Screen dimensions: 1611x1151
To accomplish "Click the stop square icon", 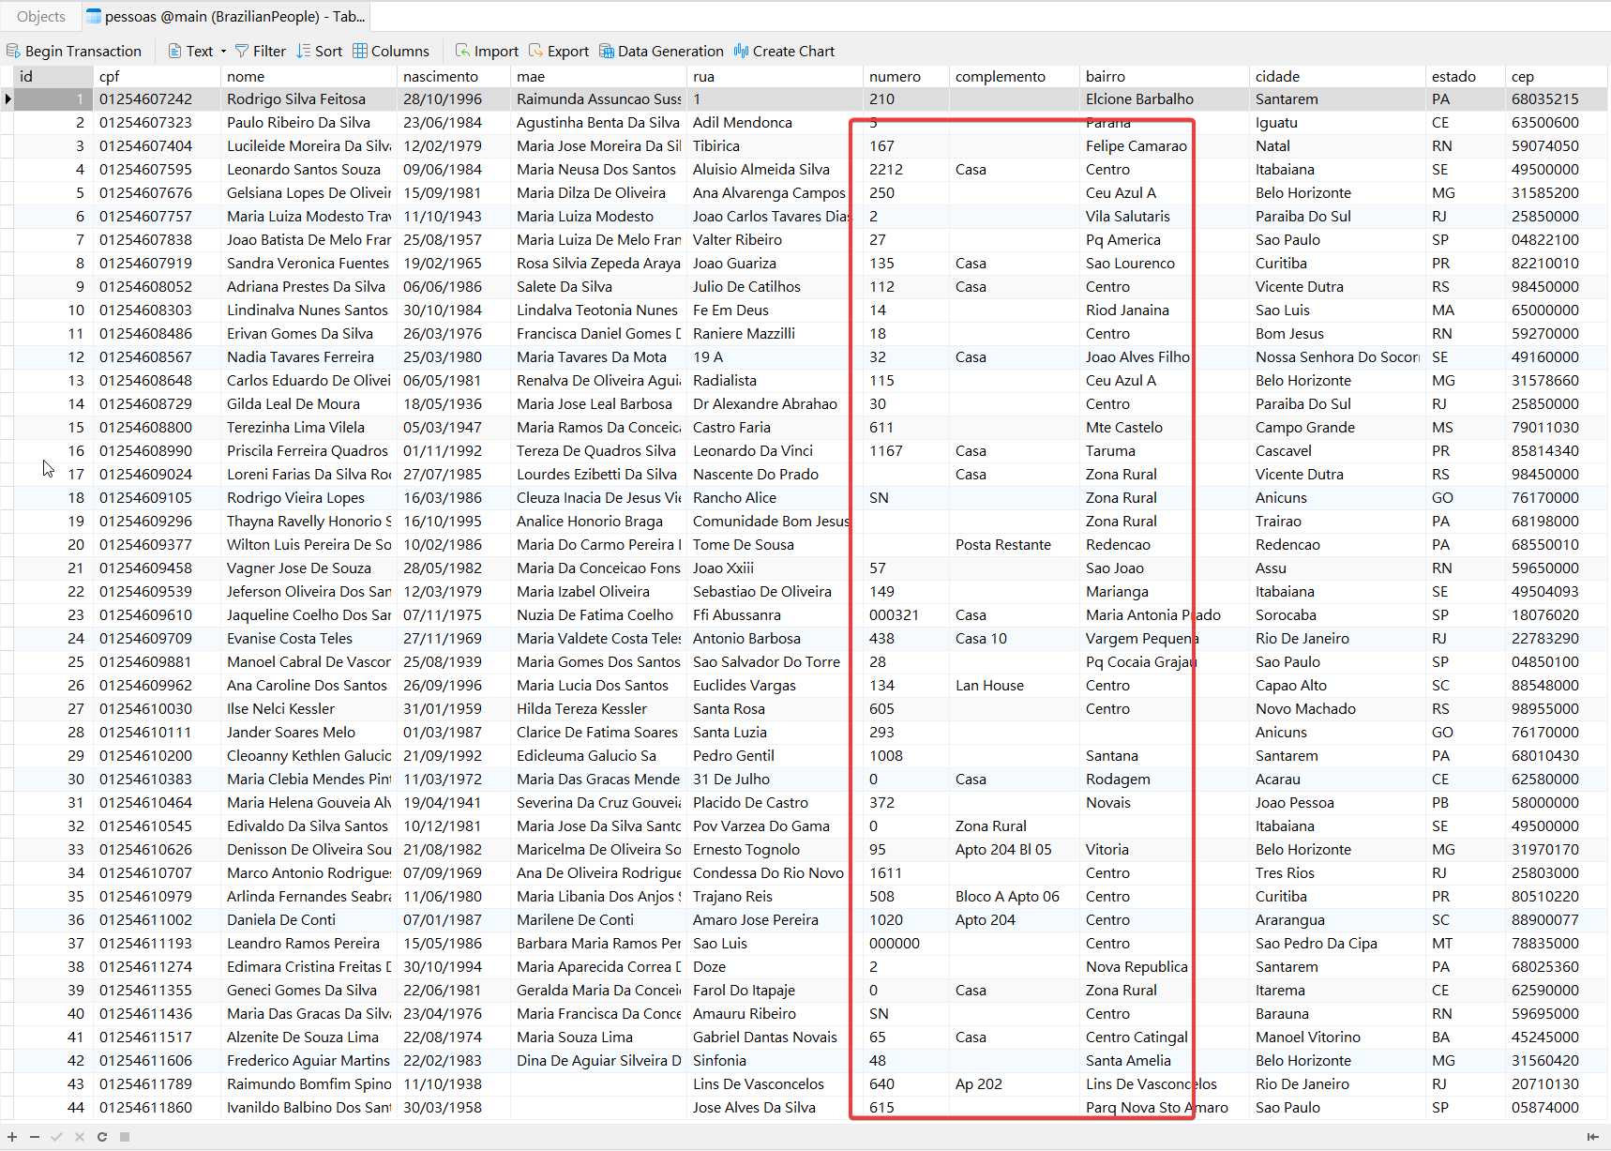I will pos(124,1137).
